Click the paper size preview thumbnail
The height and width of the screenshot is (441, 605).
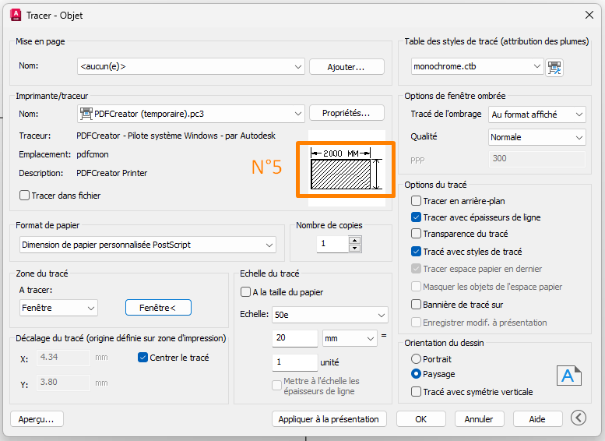click(346, 169)
